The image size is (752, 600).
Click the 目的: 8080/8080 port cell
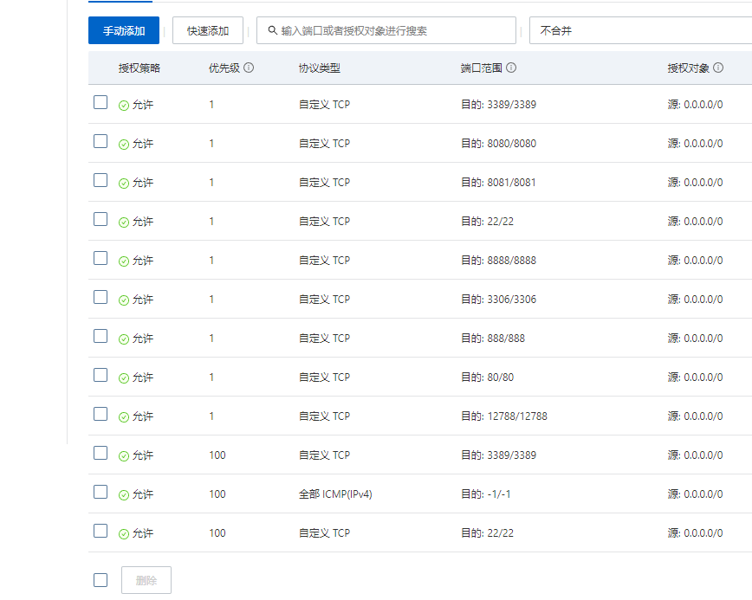(x=498, y=144)
